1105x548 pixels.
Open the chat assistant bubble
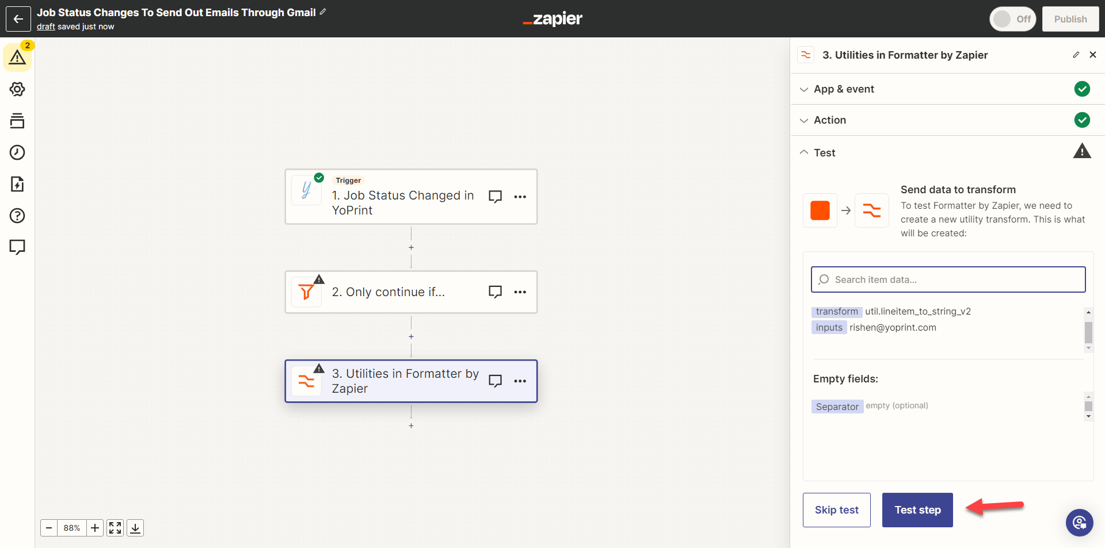coord(1080,522)
